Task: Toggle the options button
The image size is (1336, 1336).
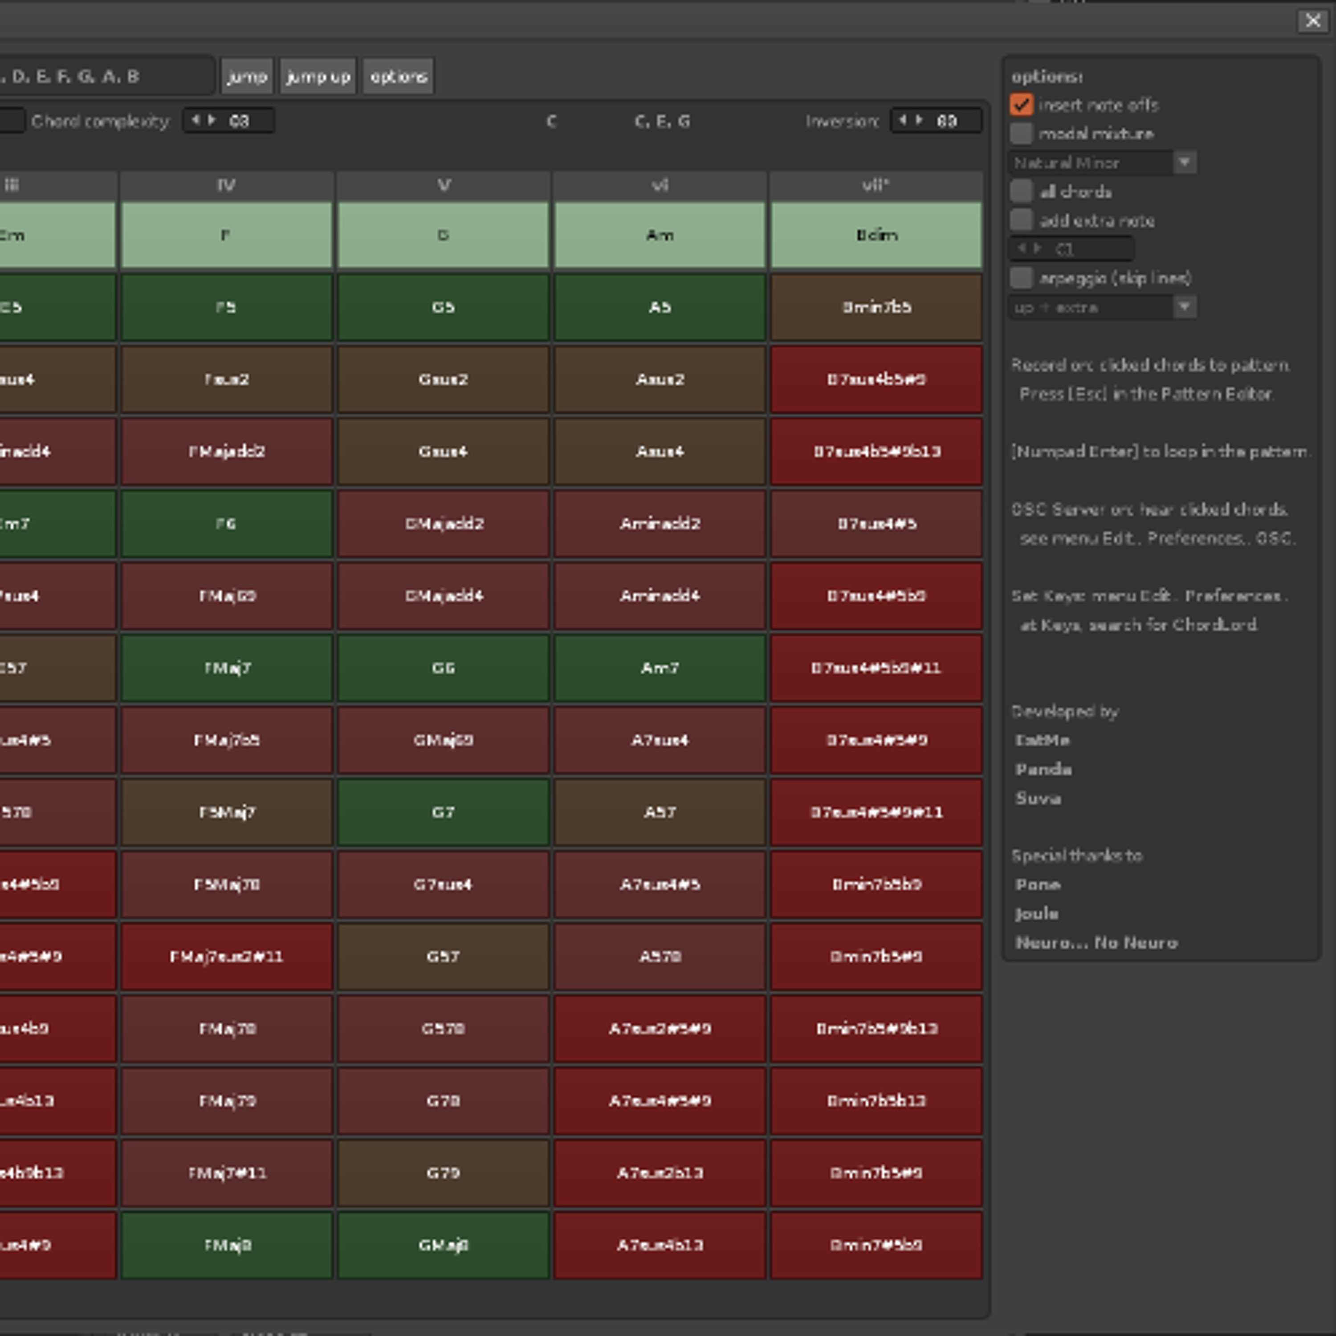Action: 398,76
